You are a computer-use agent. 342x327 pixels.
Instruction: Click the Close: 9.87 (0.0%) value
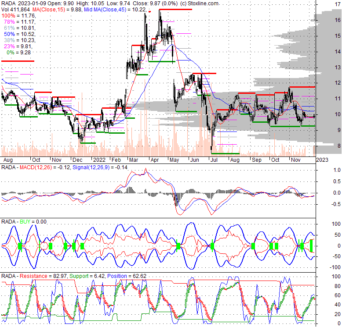[x=155, y=4]
